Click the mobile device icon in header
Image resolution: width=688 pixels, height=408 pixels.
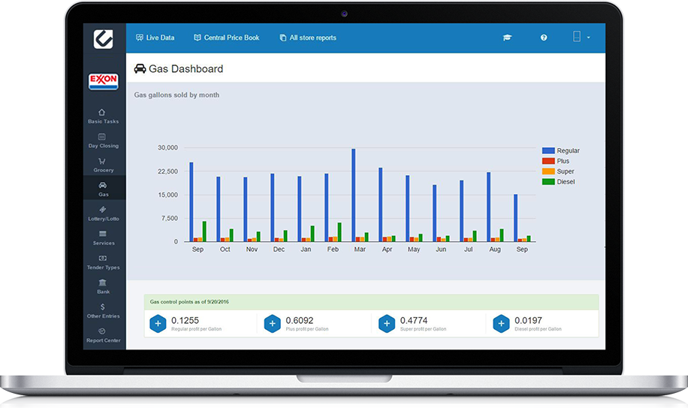[577, 36]
